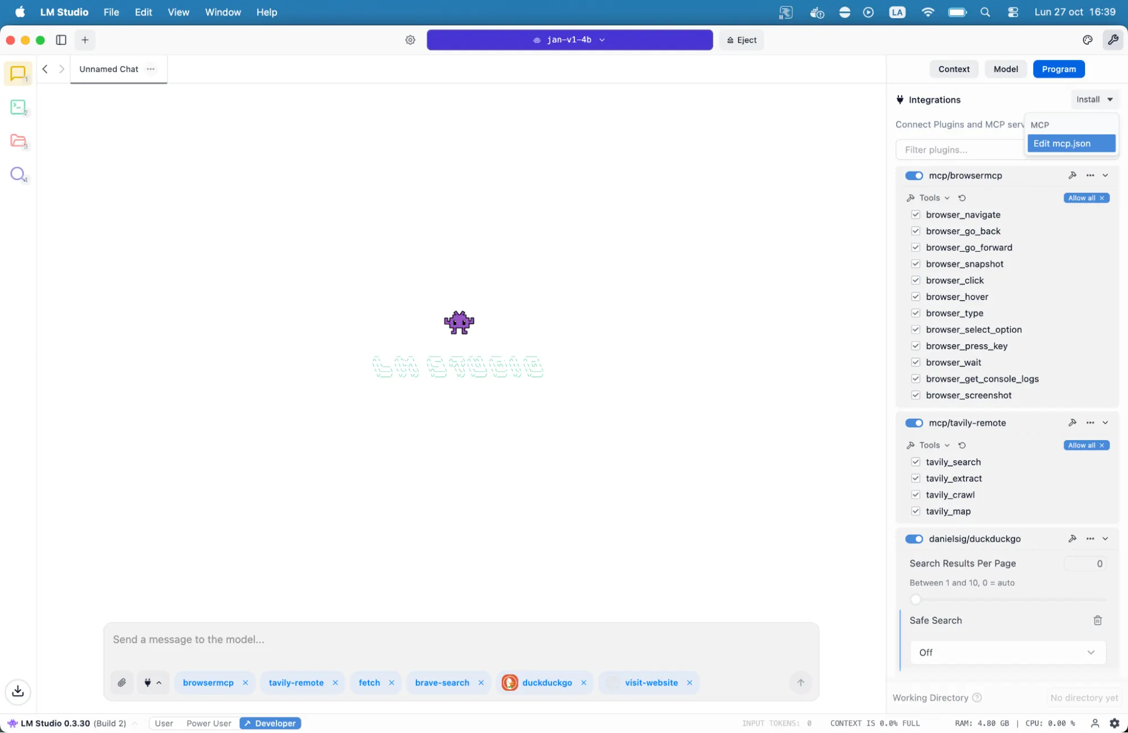Open the Developer terminal sidebar icon

pos(18,107)
